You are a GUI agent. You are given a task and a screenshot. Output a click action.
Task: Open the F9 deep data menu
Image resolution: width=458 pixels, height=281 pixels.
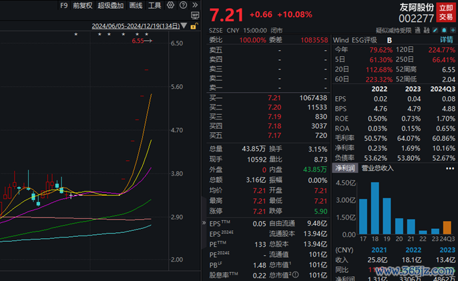click(63, 5)
